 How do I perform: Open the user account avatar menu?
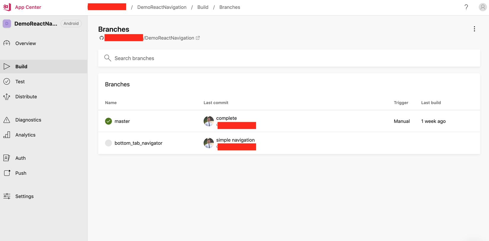482,7
